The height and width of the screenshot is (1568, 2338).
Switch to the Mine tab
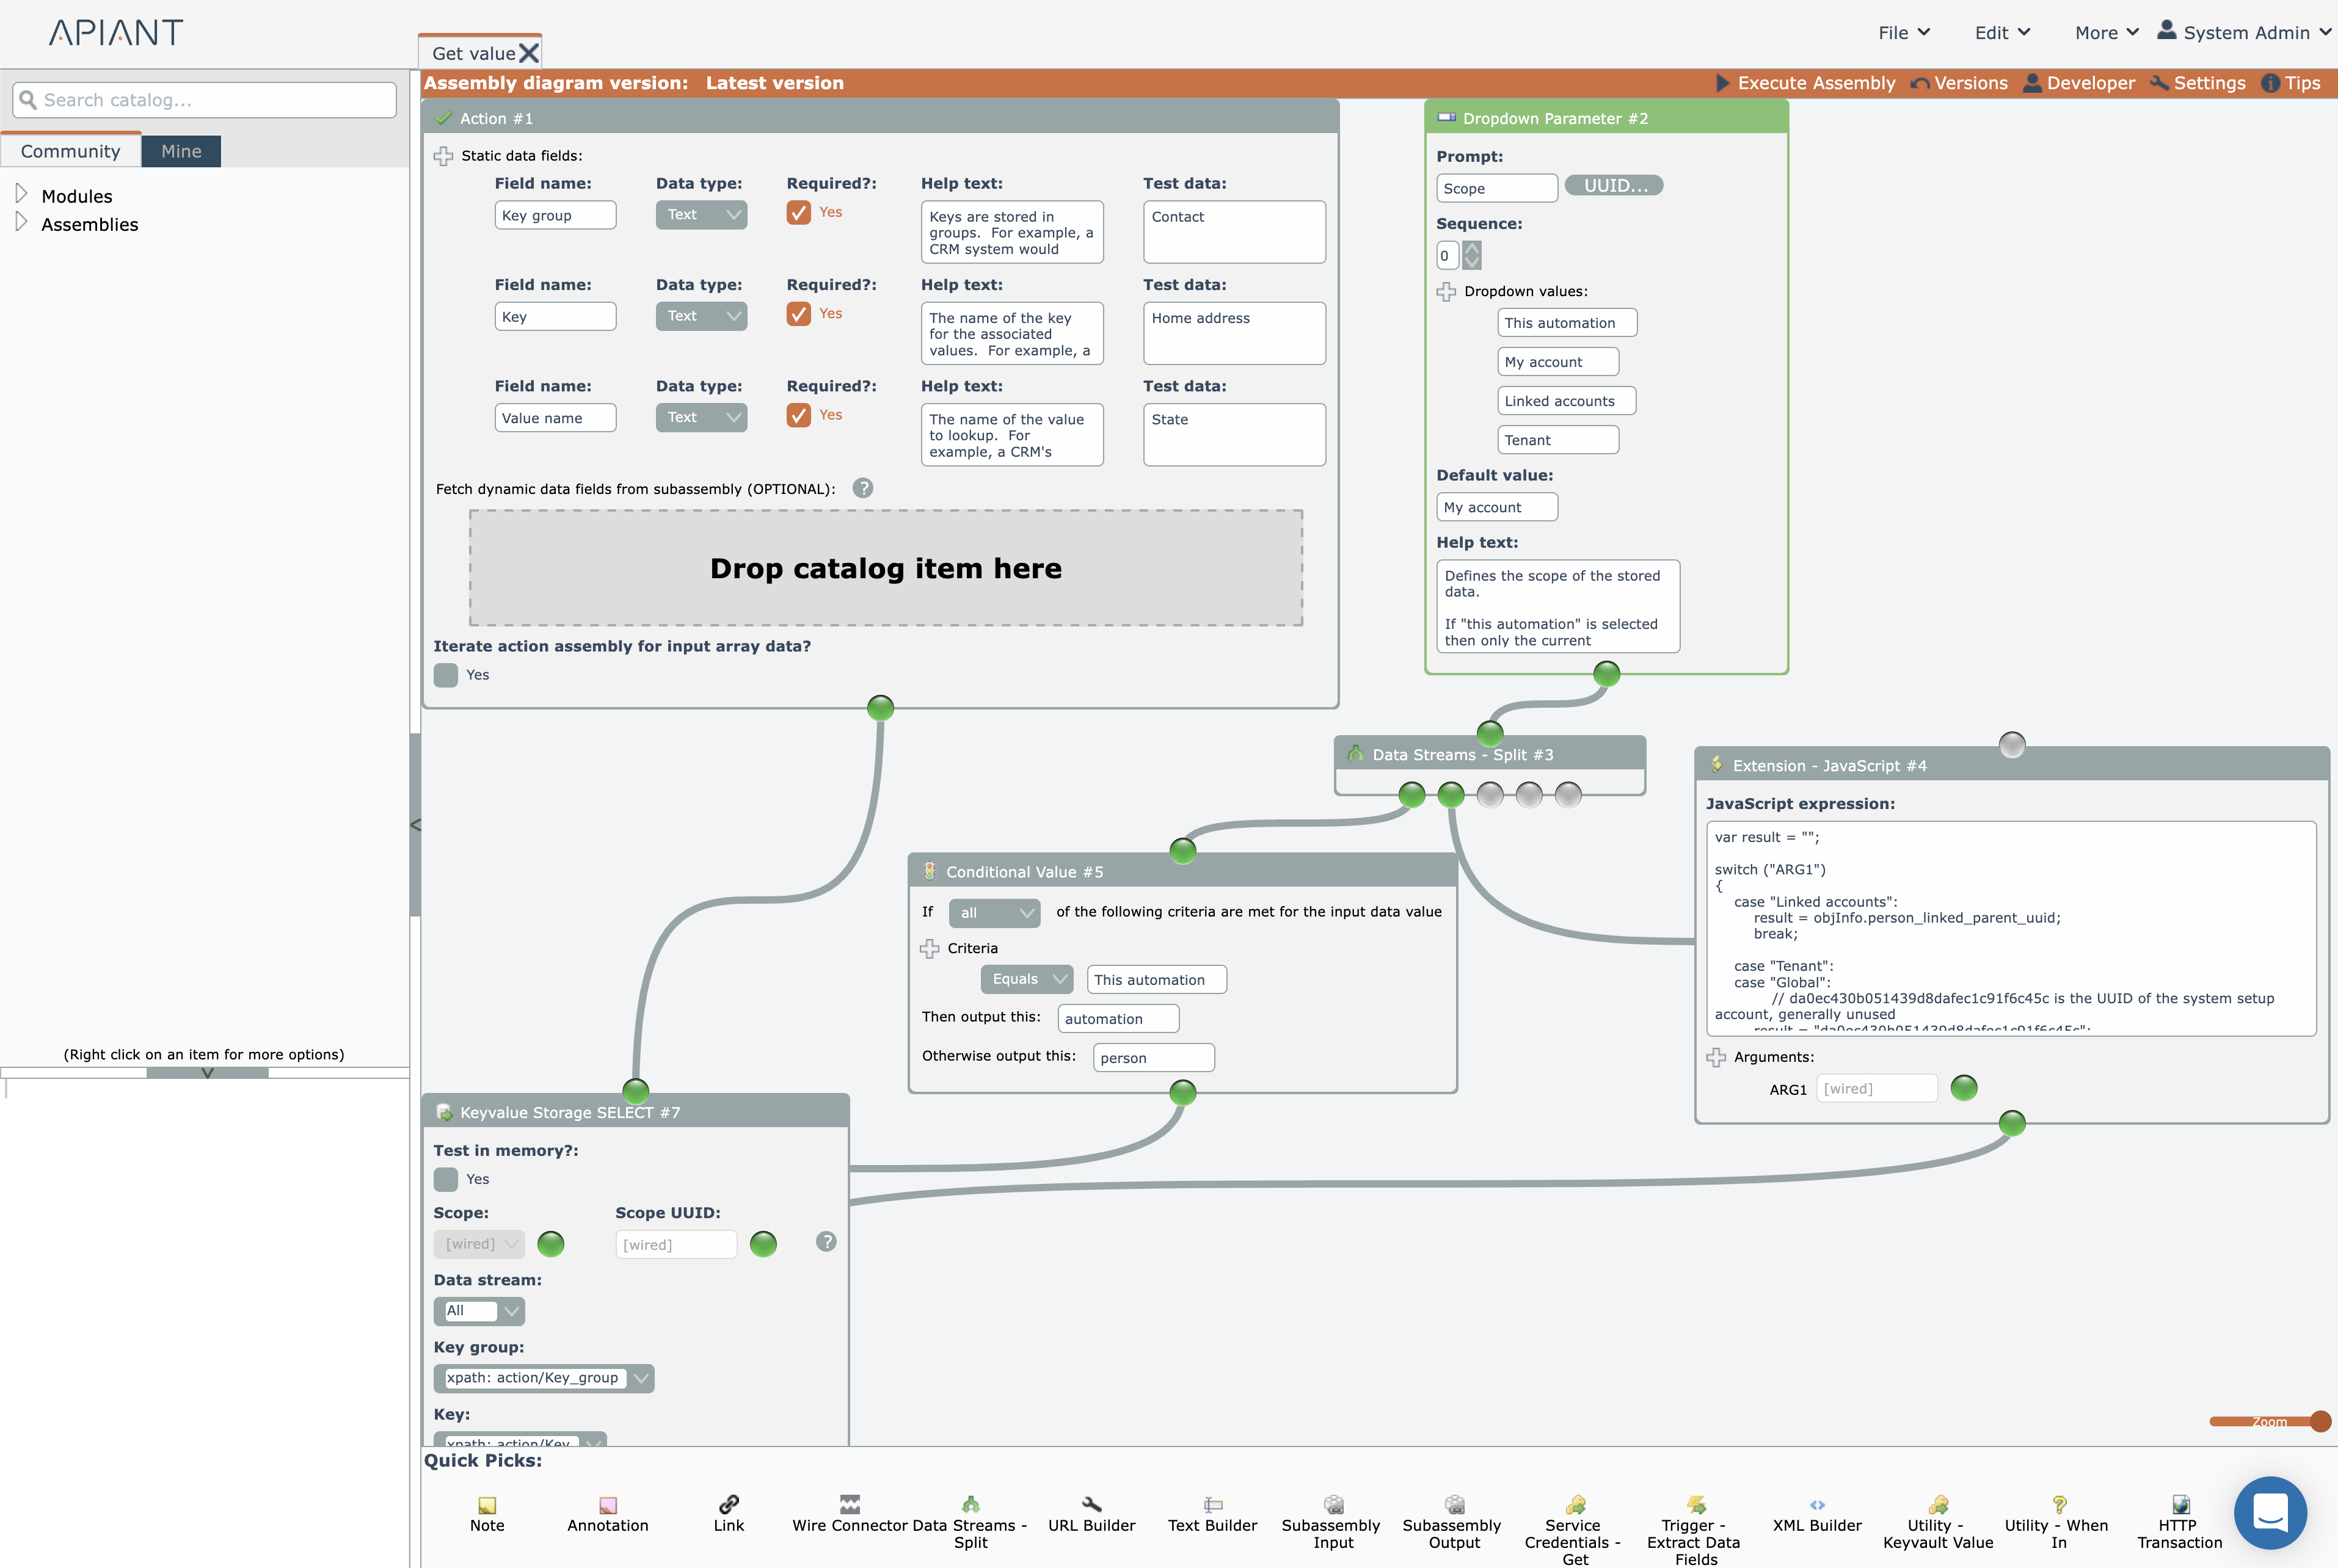point(181,151)
